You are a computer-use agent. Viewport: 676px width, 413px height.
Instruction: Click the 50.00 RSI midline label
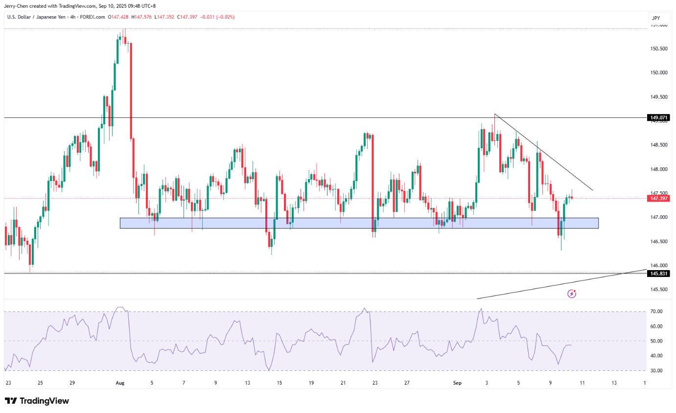(x=657, y=341)
